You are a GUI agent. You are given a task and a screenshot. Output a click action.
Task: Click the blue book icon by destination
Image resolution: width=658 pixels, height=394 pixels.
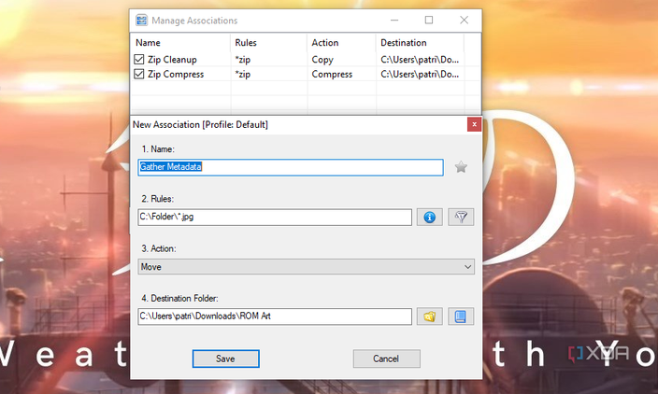pyautogui.click(x=461, y=317)
